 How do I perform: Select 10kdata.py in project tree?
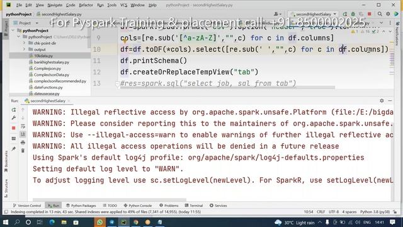click(x=43, y=56)
